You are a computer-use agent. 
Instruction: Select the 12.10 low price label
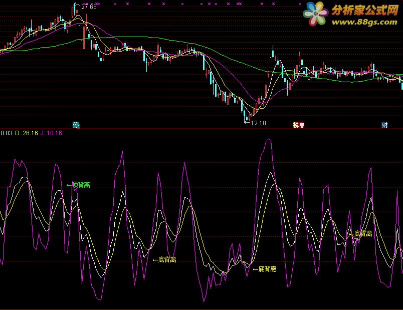(258, 123)
